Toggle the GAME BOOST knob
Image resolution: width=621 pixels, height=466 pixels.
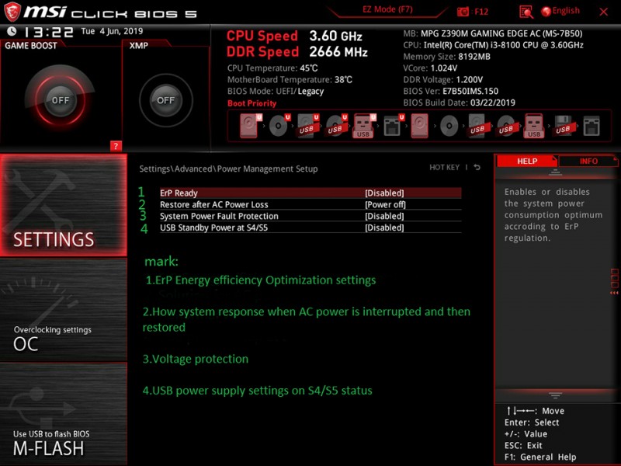point(61,100)
